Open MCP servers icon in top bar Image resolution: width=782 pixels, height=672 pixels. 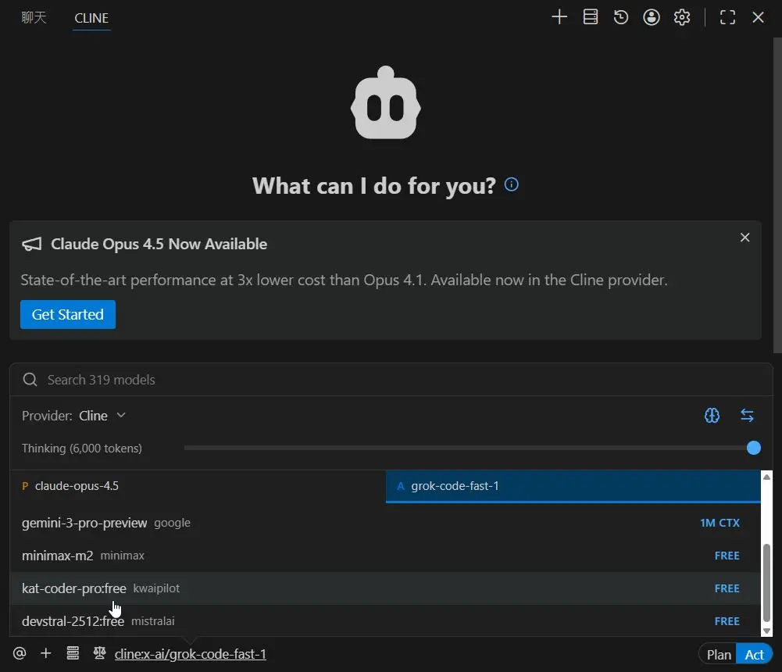tap(591, 17)
